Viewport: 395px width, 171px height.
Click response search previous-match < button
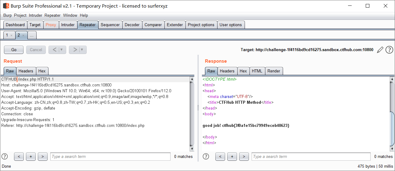coord(220,156)
